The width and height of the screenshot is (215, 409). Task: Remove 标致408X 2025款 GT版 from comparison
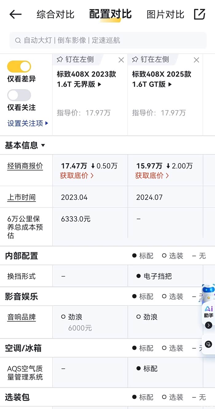[x=197, y=60]
